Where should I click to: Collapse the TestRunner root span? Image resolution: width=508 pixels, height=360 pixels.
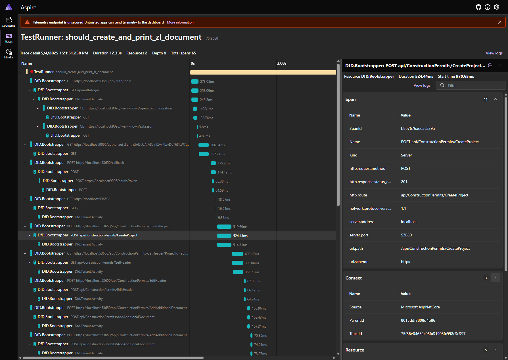tap(21, 72)
